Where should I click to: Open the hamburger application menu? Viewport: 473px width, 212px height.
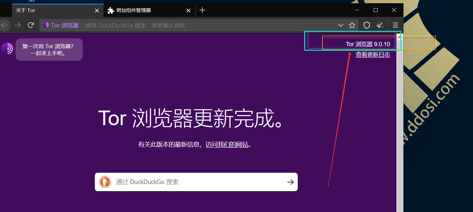pyautogui.click(x=395, y=25)
